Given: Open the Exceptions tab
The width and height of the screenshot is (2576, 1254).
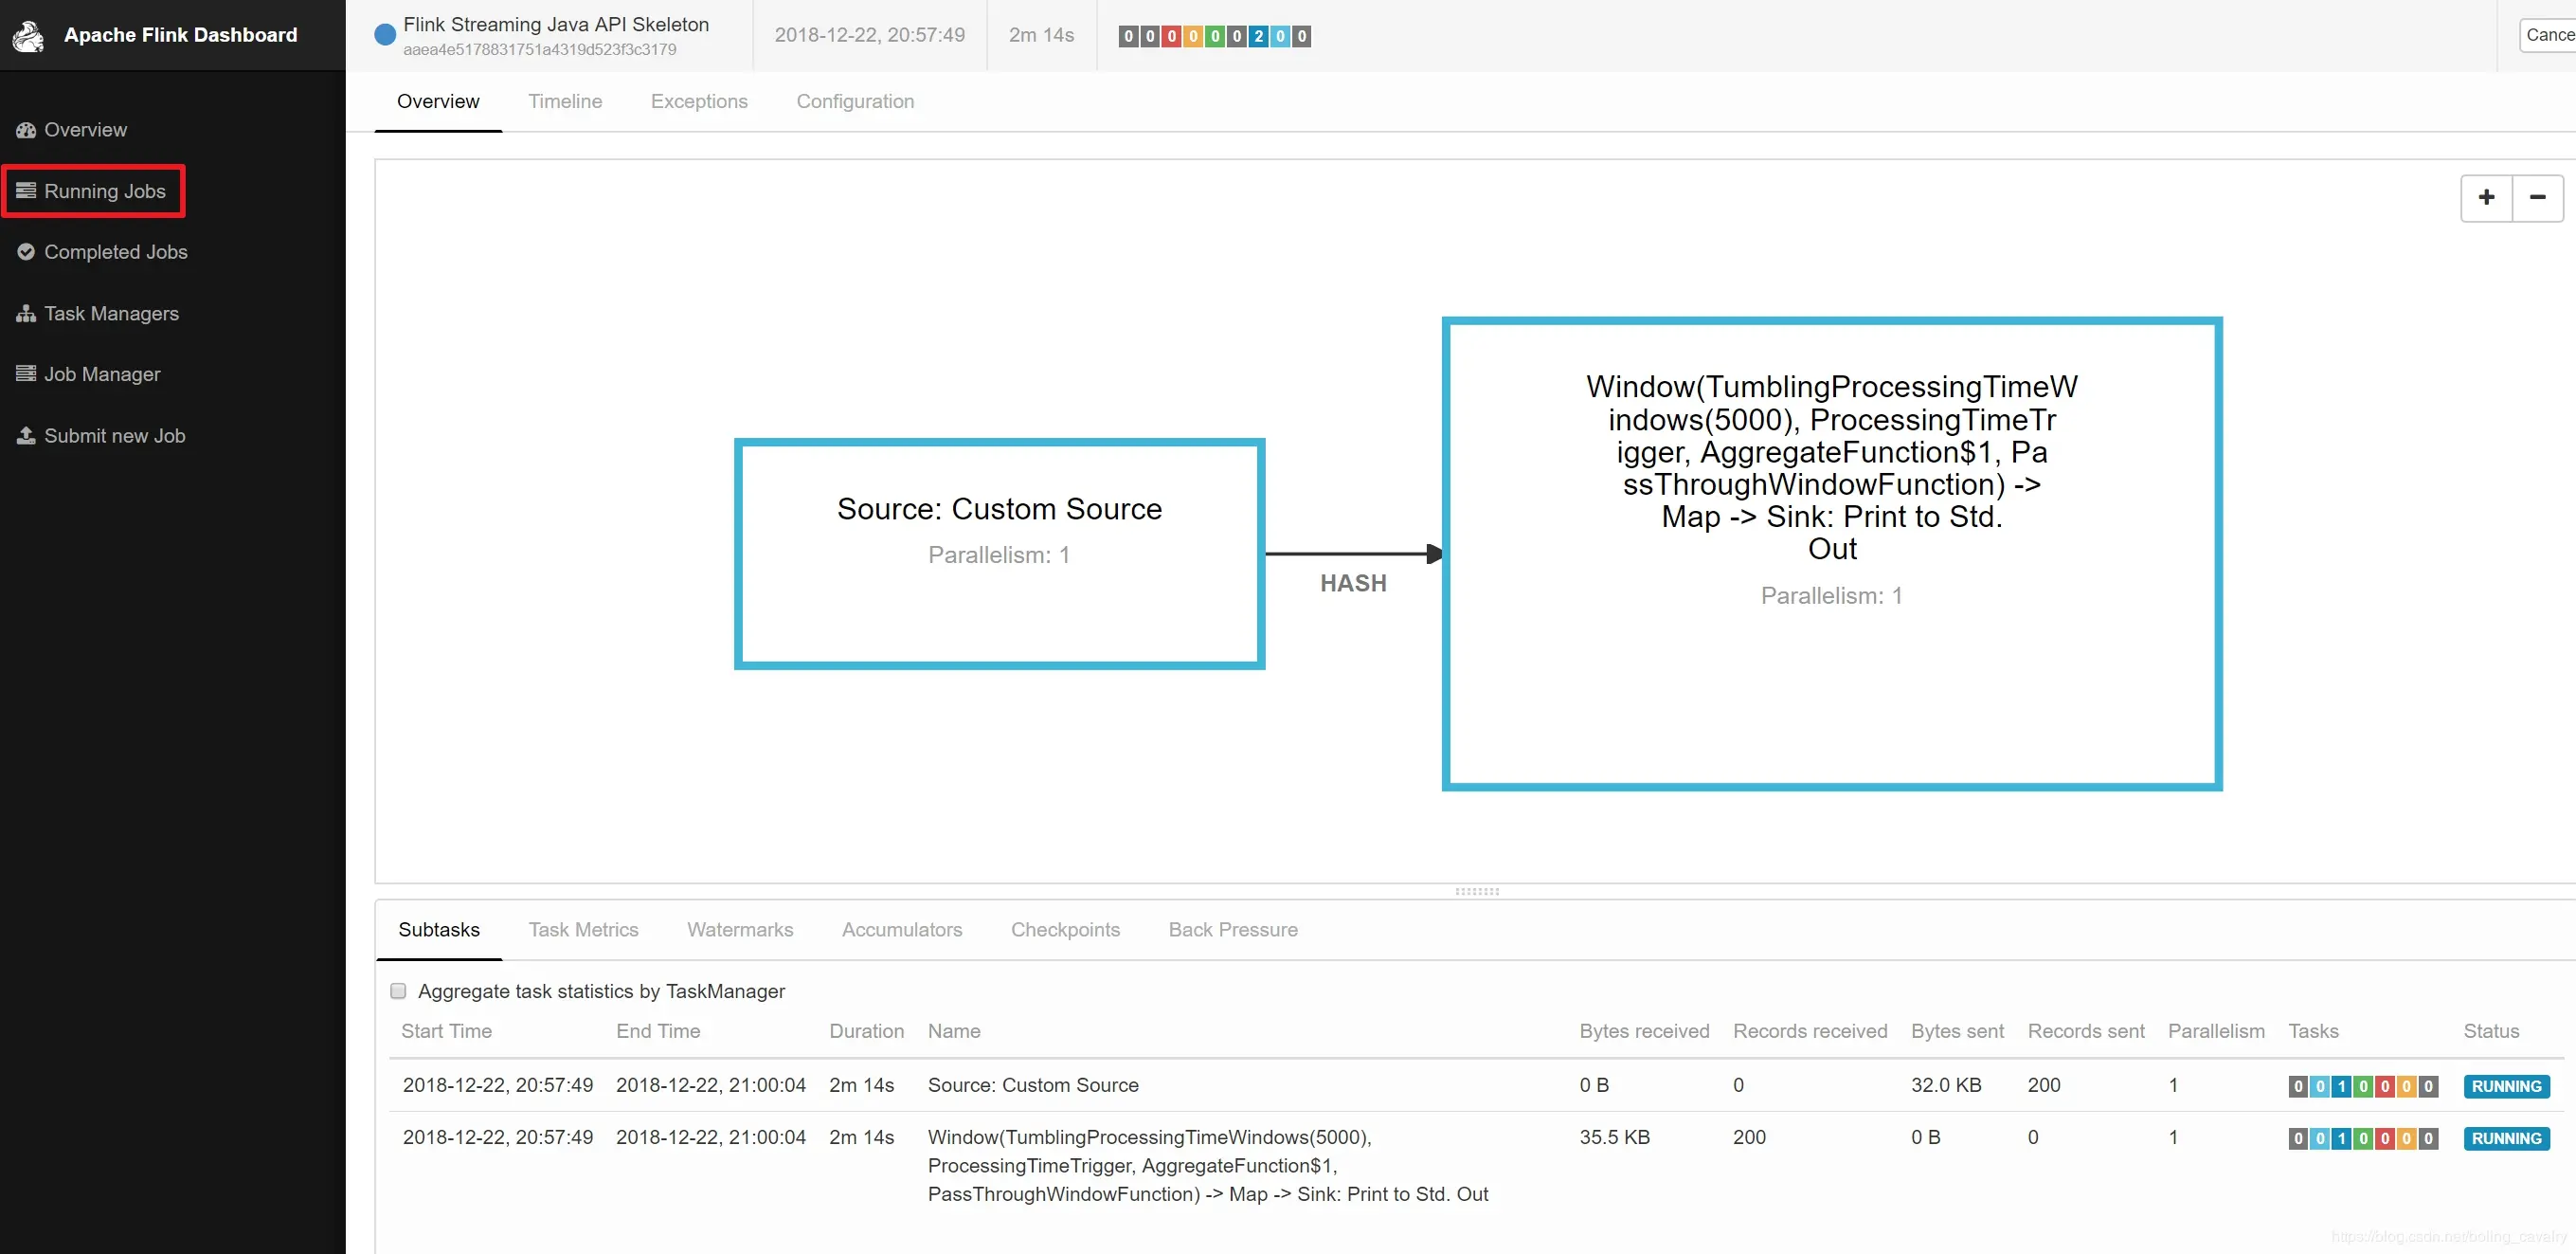Looking at the screenshot, I should [698, 101].
